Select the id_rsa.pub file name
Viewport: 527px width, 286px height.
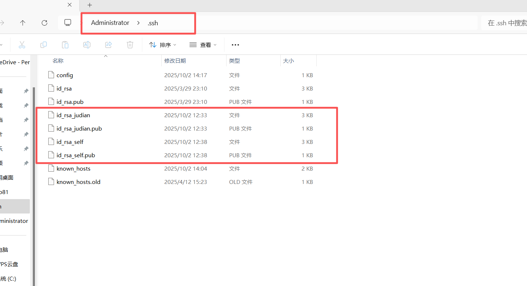[x=70, y=102]
